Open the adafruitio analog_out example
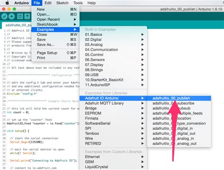This screenshot has height=170, width=224. coord(179,144)
